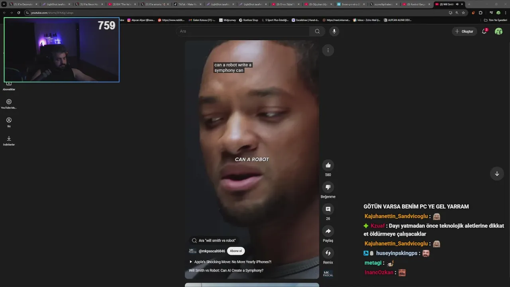Open Midjourney bookmark

coord(228,20)
